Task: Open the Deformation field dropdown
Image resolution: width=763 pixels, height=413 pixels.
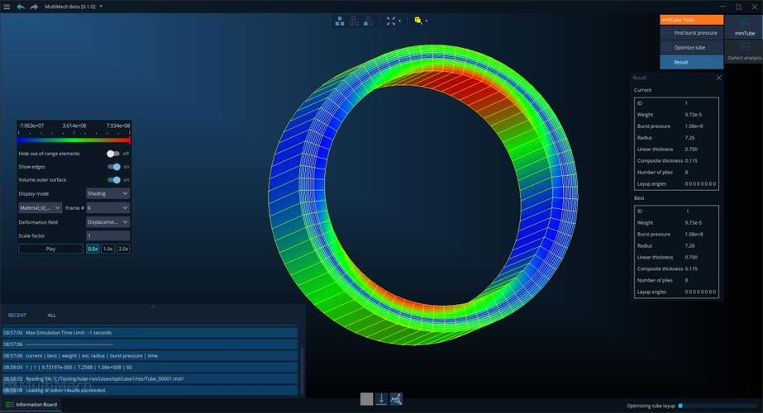Action: (107, 222)
